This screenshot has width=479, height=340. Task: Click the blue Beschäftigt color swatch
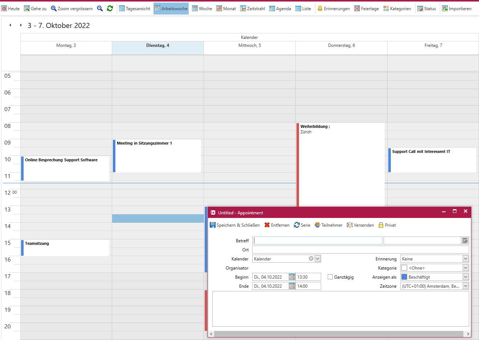coord(404,277)
